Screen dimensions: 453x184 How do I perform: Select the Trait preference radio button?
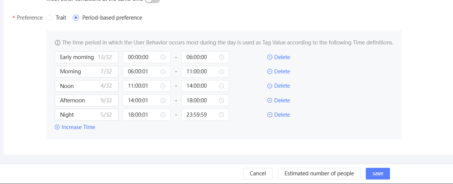click(49, 18)
